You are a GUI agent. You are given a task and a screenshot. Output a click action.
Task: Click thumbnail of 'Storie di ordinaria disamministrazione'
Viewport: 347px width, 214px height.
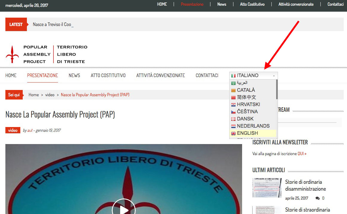coord(267,188)
